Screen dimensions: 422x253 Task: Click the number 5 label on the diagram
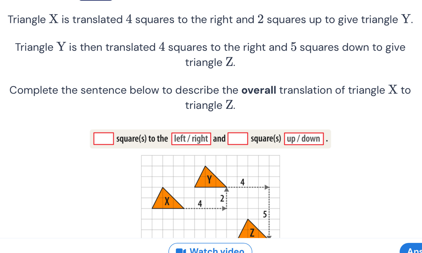(265, 214)
